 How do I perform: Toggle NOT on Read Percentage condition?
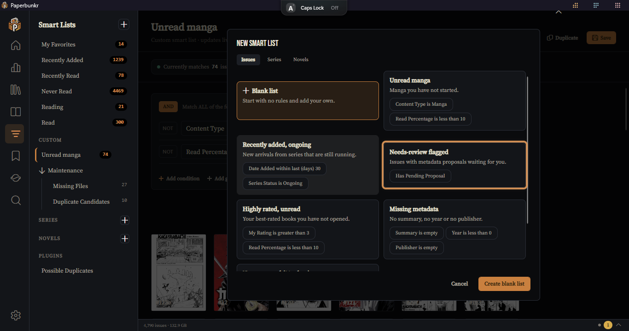(168, 152)
